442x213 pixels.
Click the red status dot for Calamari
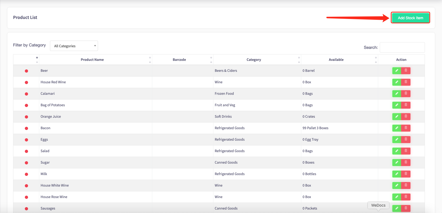(26, 94)
